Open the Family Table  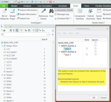99,14
